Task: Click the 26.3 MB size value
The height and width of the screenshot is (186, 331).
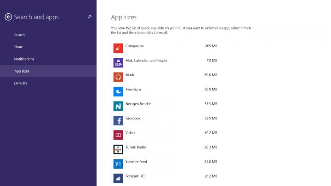Action: pyautogui.click(x=211, y=147)
